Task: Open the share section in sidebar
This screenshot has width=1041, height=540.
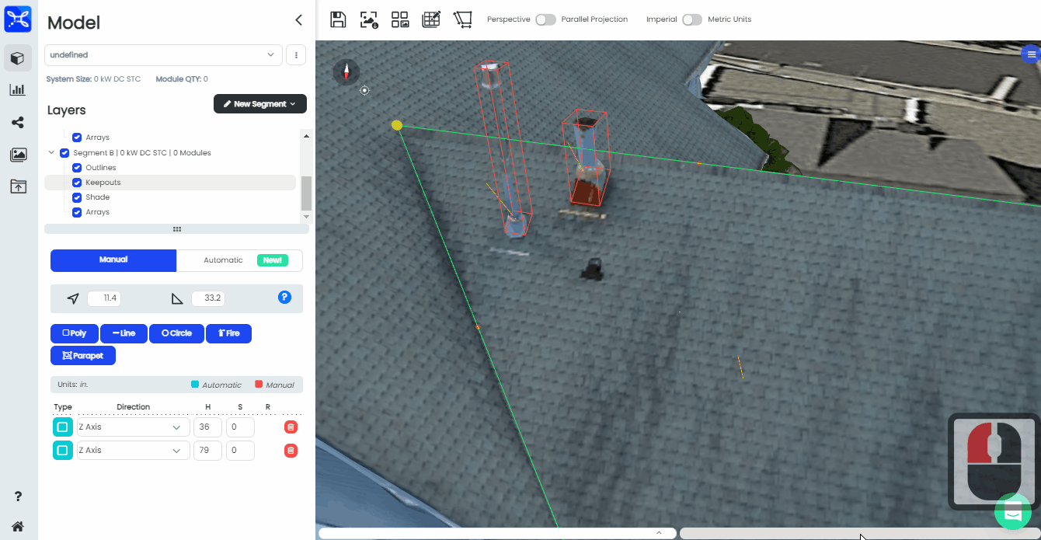Action: point(18,123)
